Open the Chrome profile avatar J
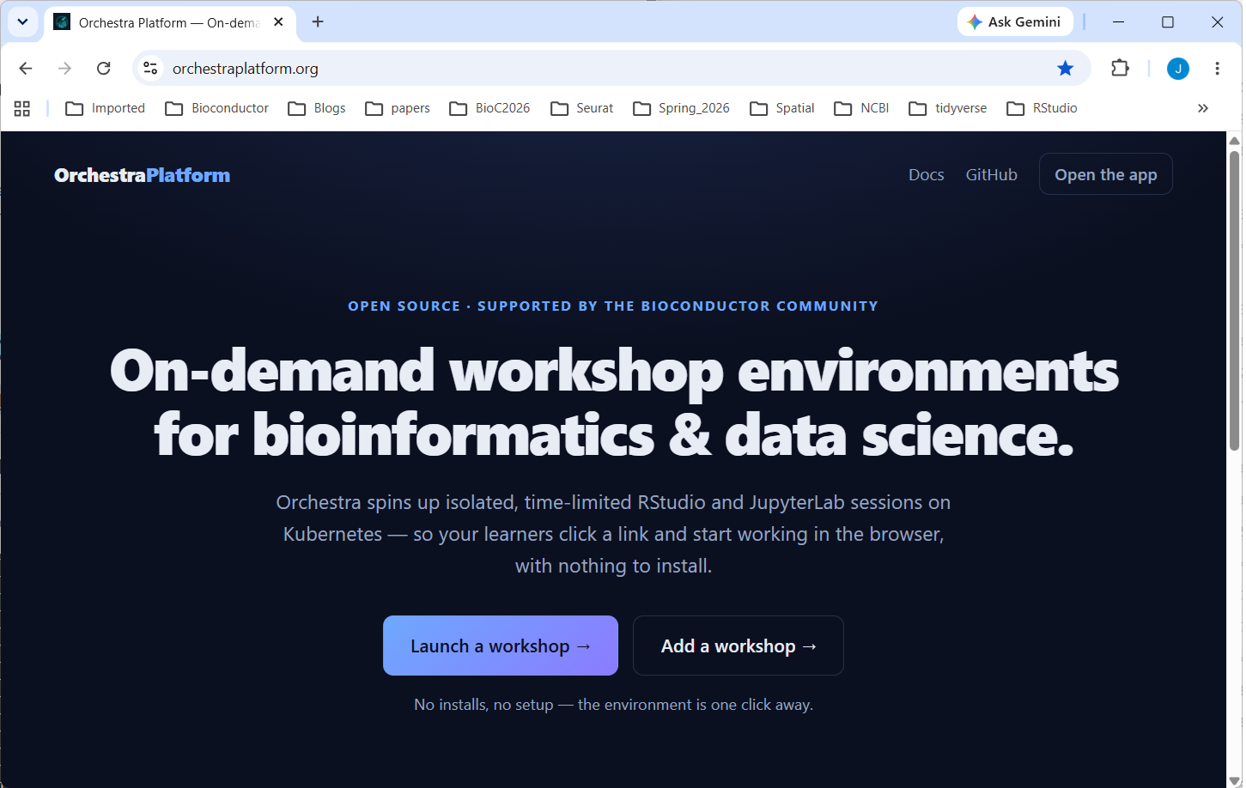The image size is (1246, 788). [x=1178, y=69]
